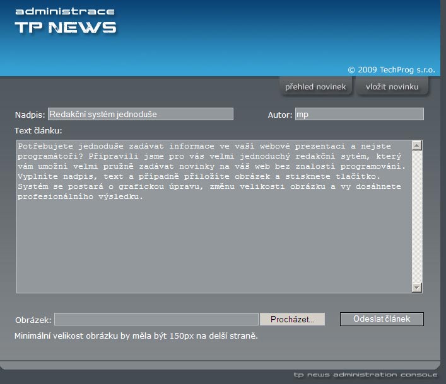Click the textarea scroll down arrow

click(x=417, y=287)
